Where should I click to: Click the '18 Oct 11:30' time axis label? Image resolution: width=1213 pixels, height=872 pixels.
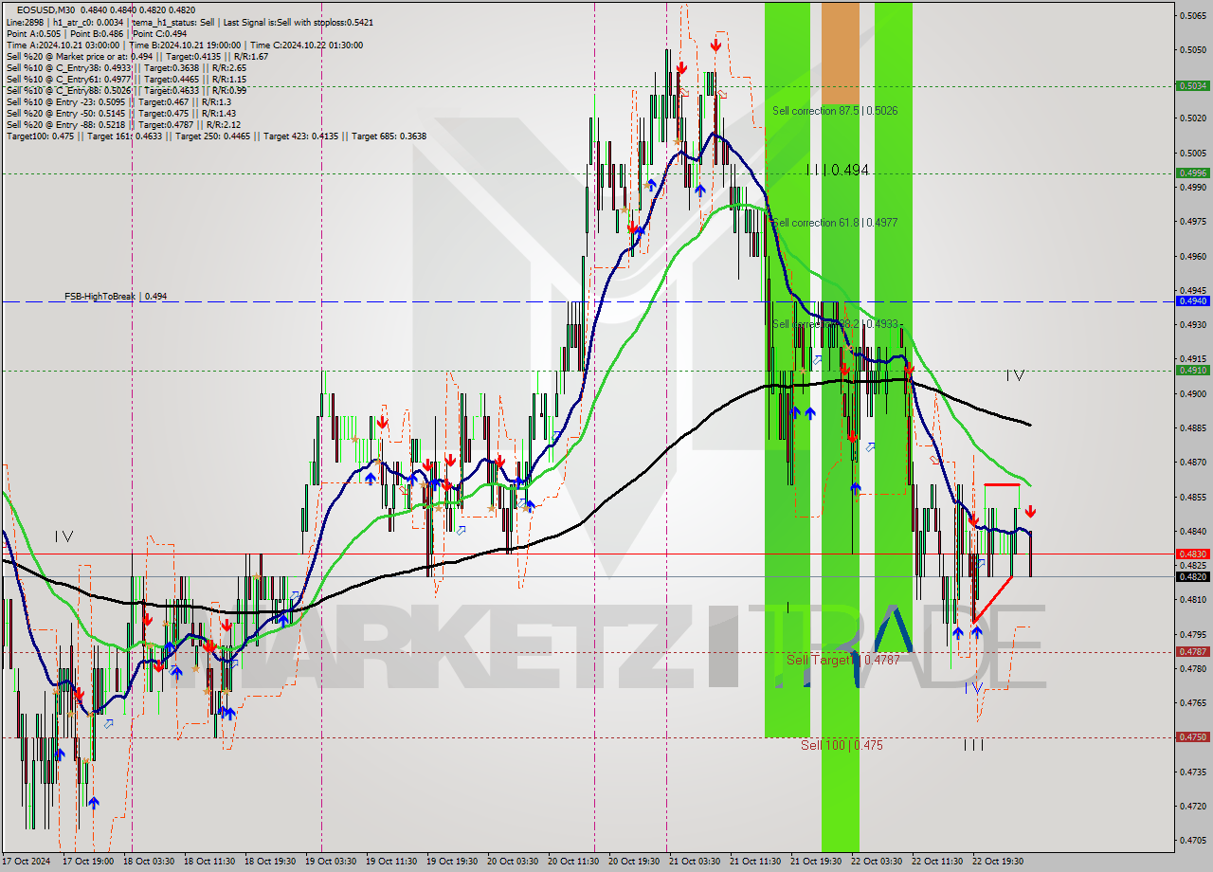(210, 862)
